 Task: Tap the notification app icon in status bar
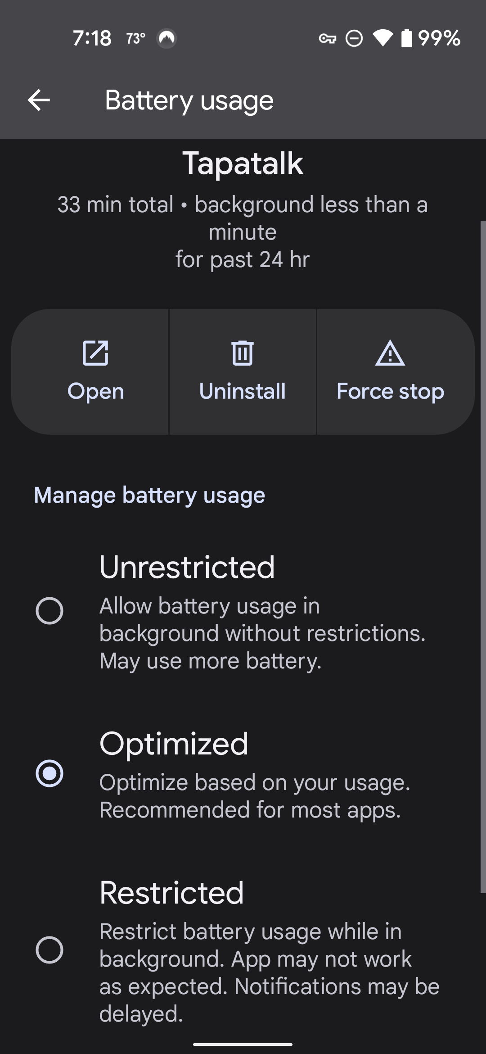tap(166, 38)
